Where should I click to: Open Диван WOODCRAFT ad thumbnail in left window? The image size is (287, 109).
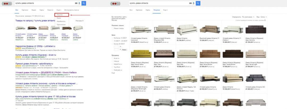43,28
